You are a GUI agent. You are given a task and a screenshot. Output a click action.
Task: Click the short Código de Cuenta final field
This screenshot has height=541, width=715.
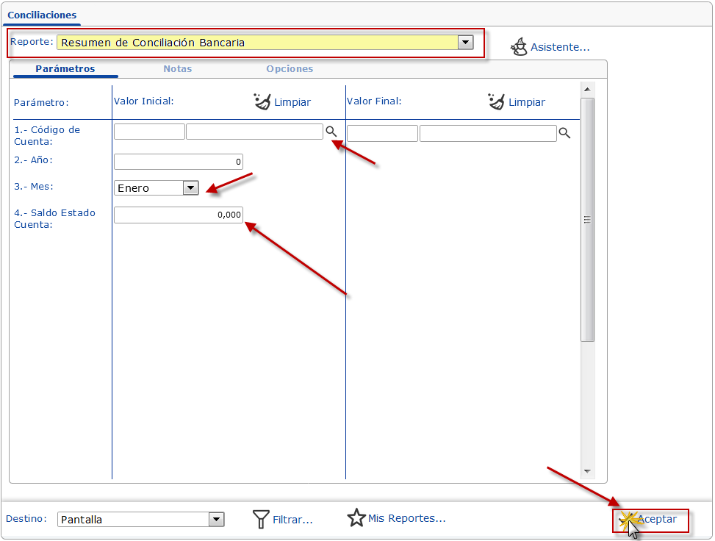pyautogui.click(x=382, y=133)
